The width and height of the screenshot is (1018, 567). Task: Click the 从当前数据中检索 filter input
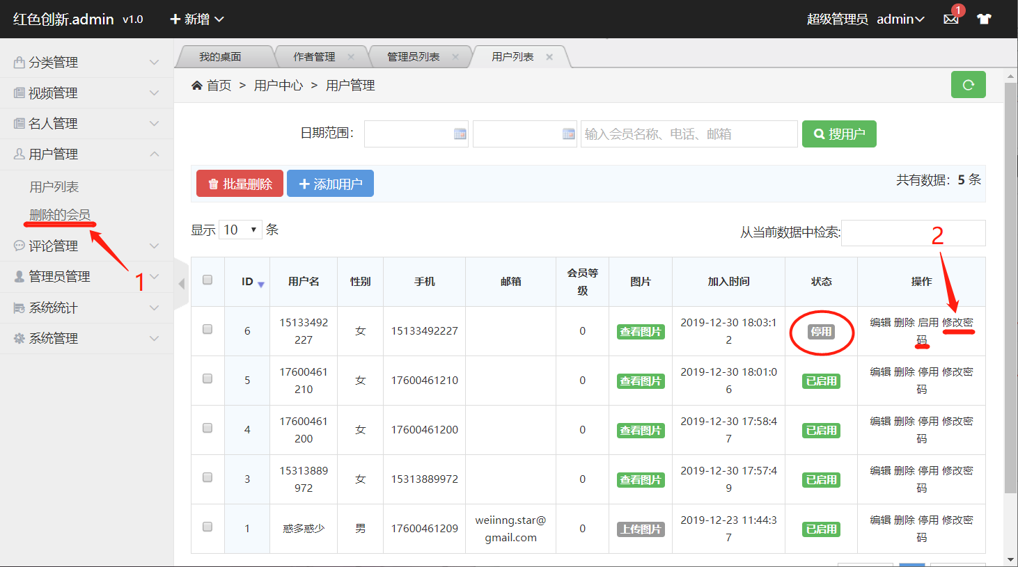click(914, 233)
